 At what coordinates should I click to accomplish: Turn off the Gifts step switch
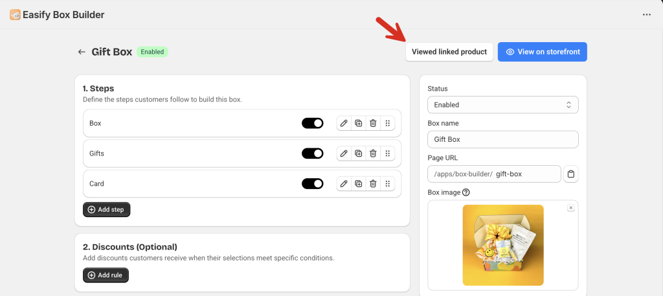[313, 153]
